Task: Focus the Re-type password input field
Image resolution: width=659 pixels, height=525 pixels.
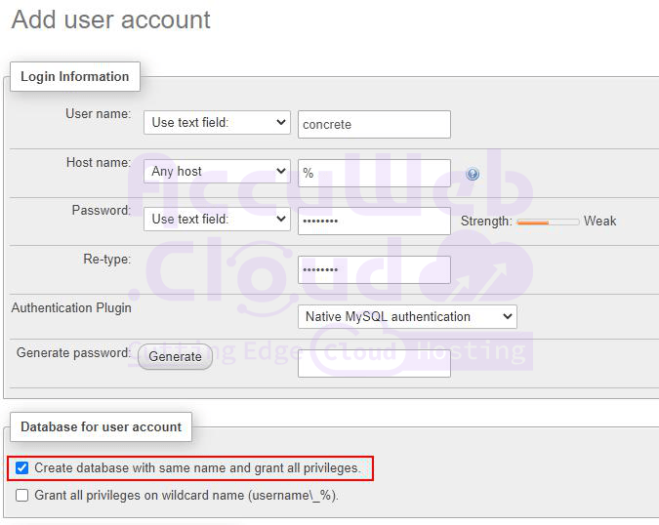Action: (x=374, y=269)
